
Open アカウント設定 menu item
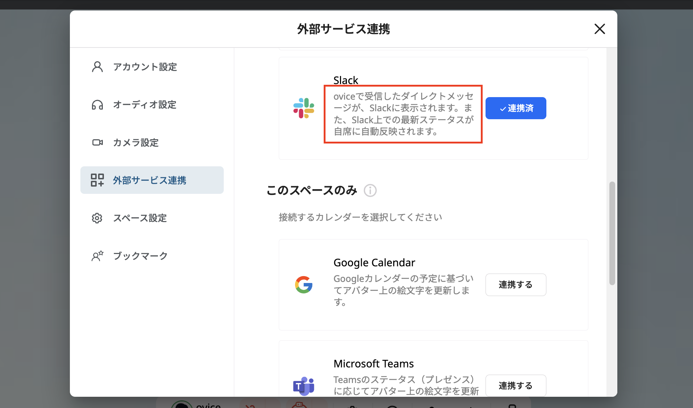[x=152, y=67]
